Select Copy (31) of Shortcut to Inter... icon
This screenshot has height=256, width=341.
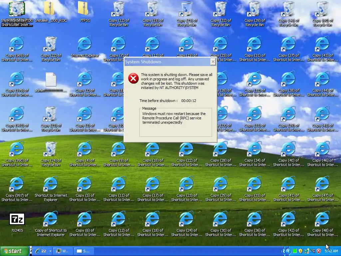point(254,49)
